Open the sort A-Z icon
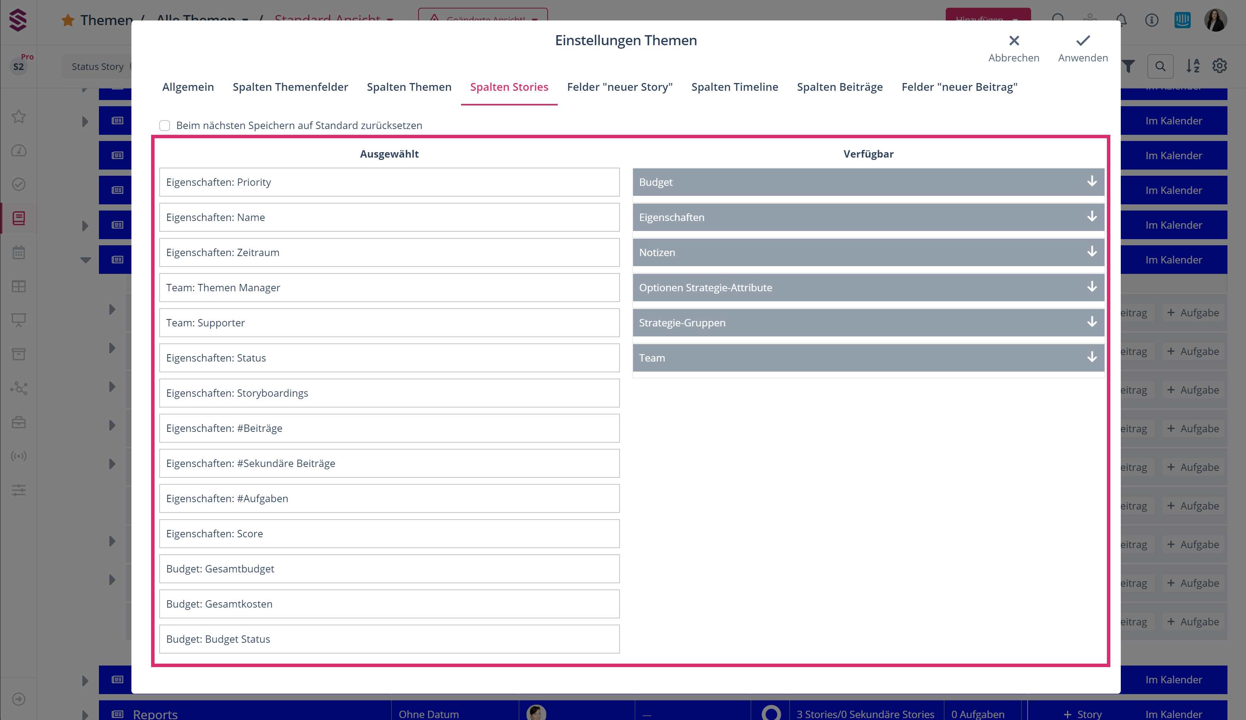The width and height of the screenshot is (1246, 720). tap(1193, 66)
